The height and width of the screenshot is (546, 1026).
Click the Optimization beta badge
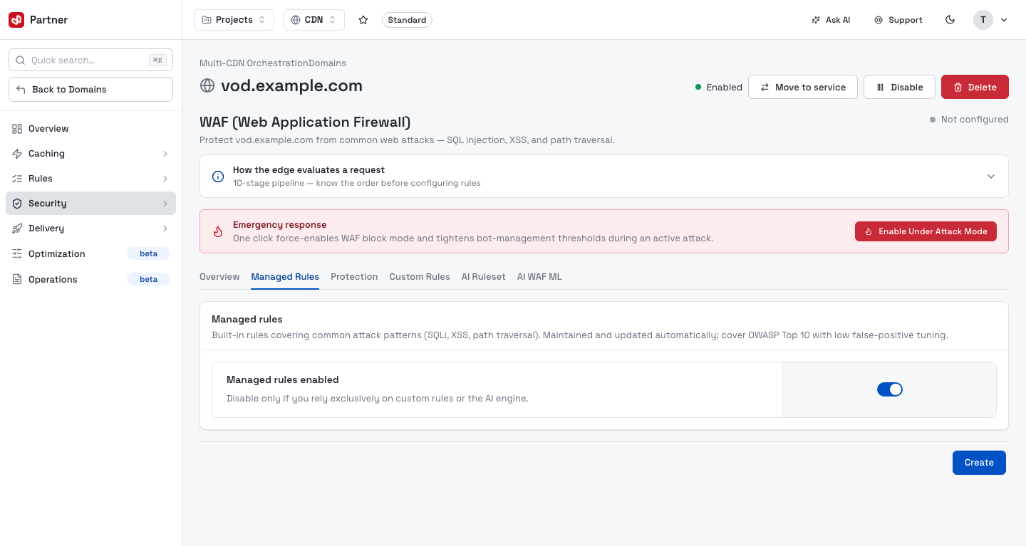(x=148, y=254)
